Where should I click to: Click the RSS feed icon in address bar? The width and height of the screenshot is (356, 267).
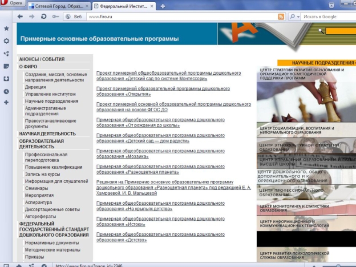[281, 16]
